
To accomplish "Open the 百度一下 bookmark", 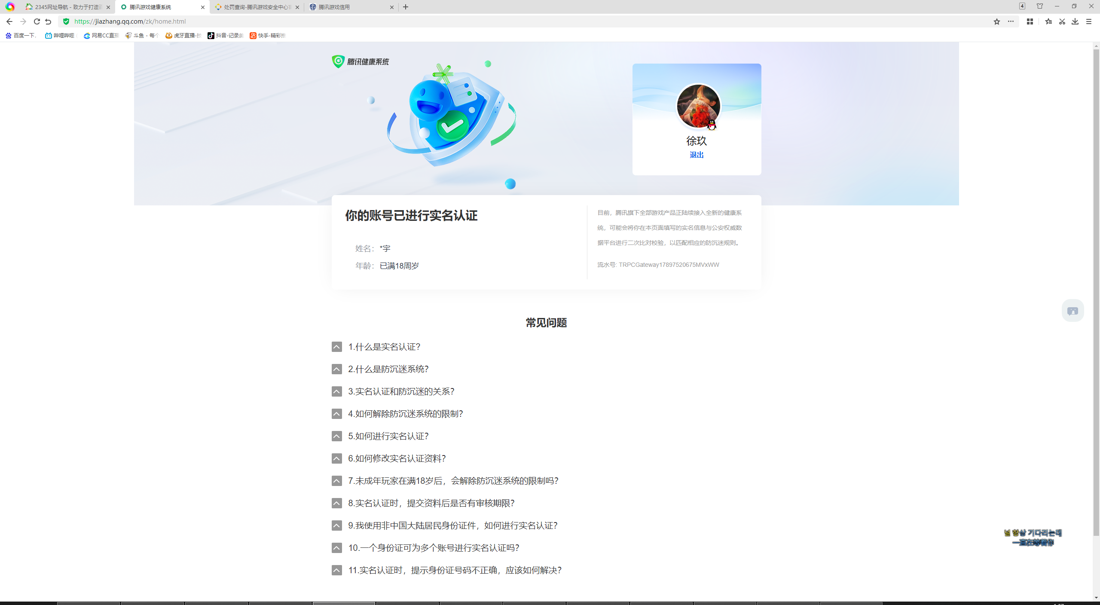I will pyautogui.click(x=21, y=36).
